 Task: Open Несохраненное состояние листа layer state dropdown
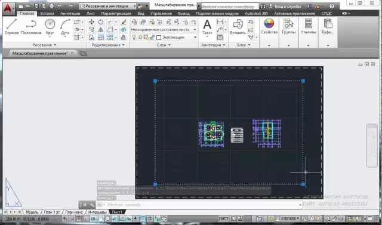(x=164, y=29)
